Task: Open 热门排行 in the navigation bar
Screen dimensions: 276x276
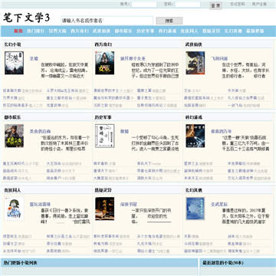Action: (36, 31)
